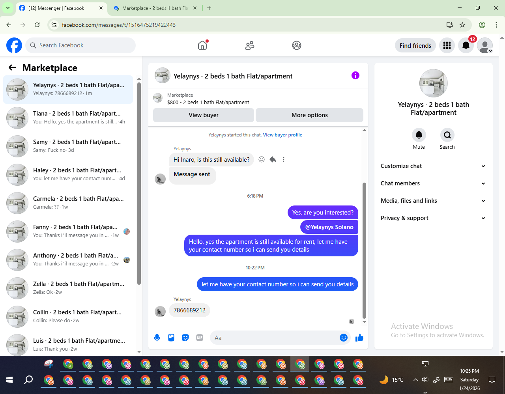
Task: Open Chrome three-dot menu
Action: pyautogui.click(x=496, y=25)
